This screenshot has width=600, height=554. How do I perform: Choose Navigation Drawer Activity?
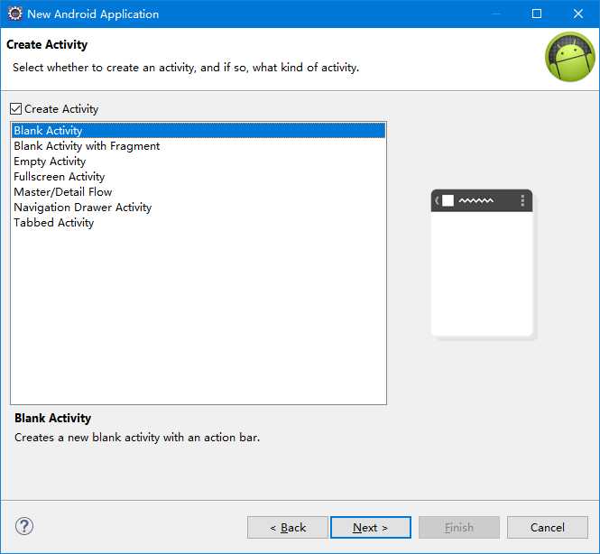coord(198,207)
